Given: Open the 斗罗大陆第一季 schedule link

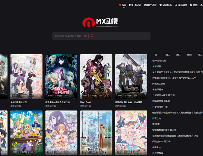Looking at the screenshot, I should click(160, 107).
